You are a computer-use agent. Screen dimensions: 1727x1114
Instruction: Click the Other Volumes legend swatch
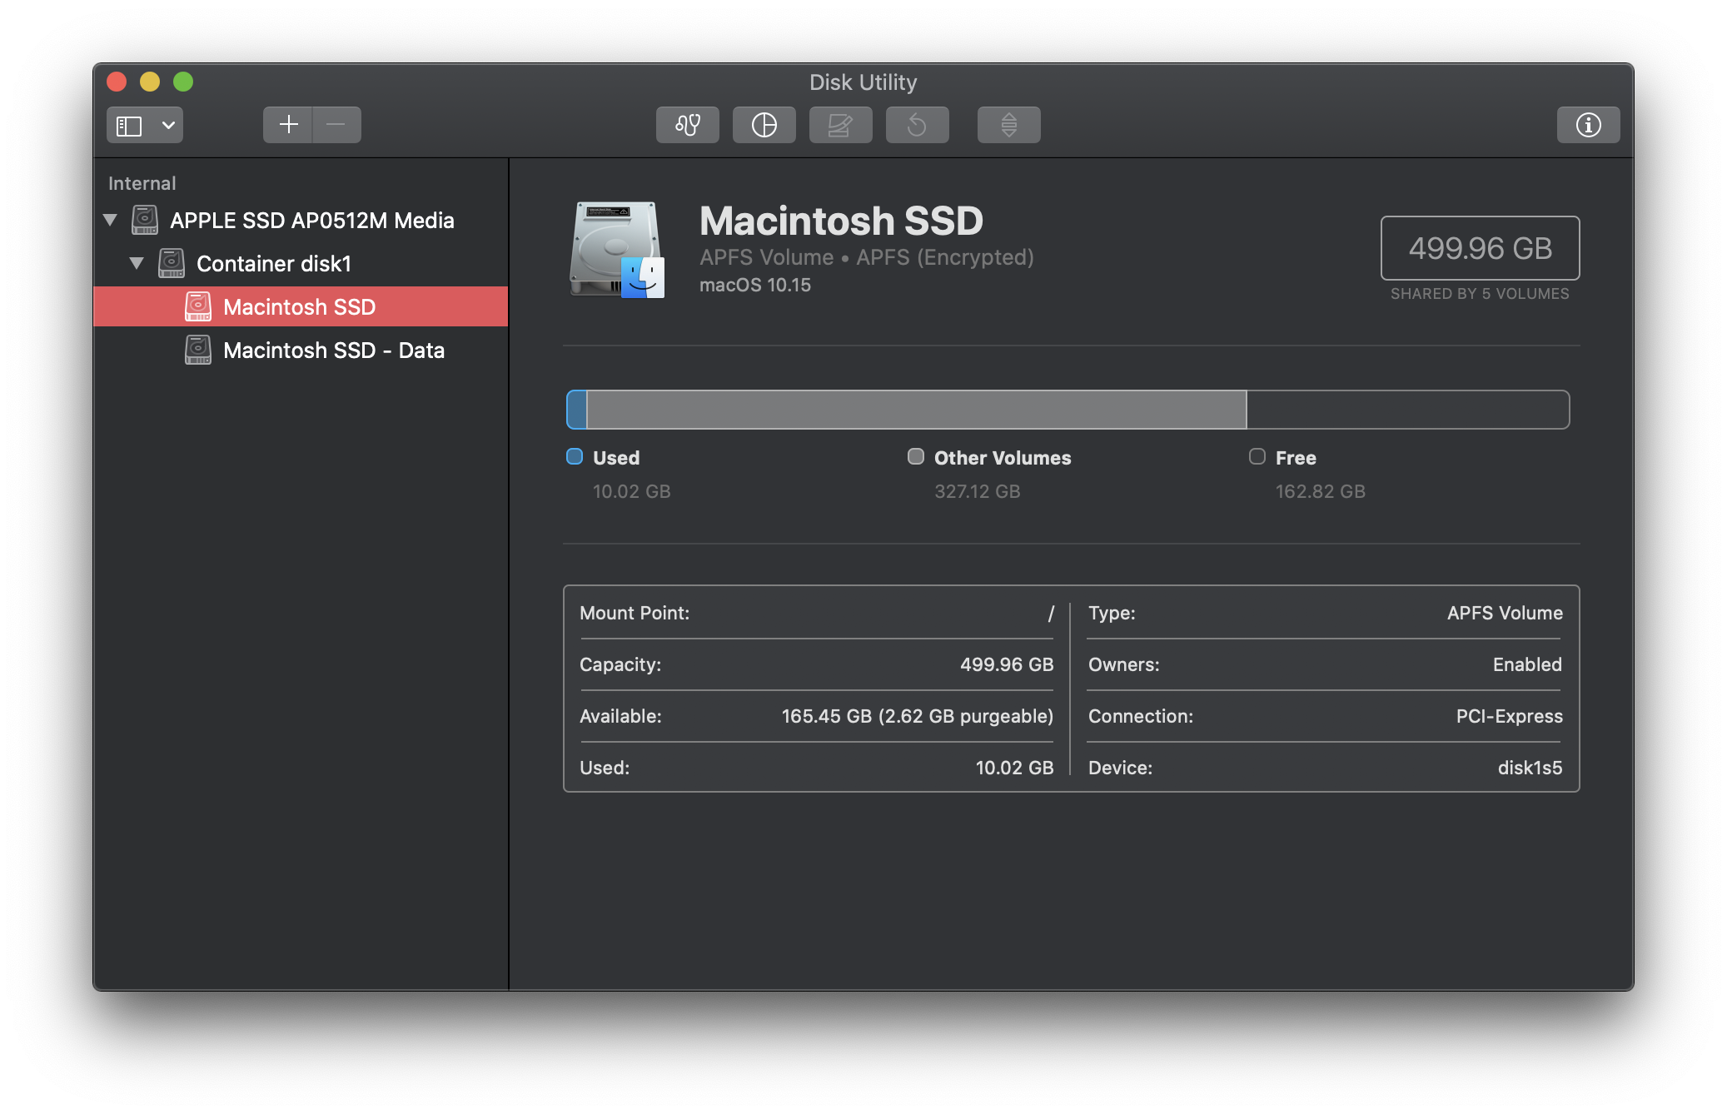tap(916, 456)
